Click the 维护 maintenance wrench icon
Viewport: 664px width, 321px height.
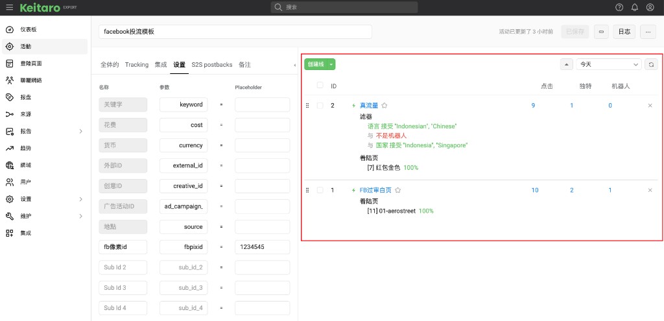tap(10, 216)
